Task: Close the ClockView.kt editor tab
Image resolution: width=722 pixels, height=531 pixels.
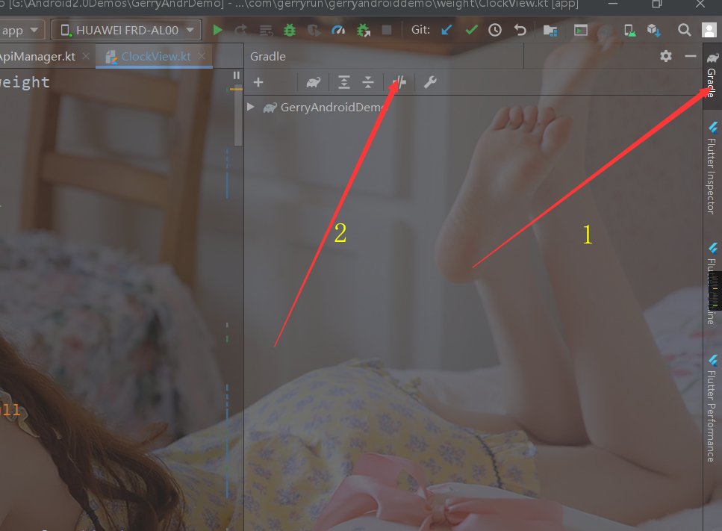Action: (x=200, y=56)
